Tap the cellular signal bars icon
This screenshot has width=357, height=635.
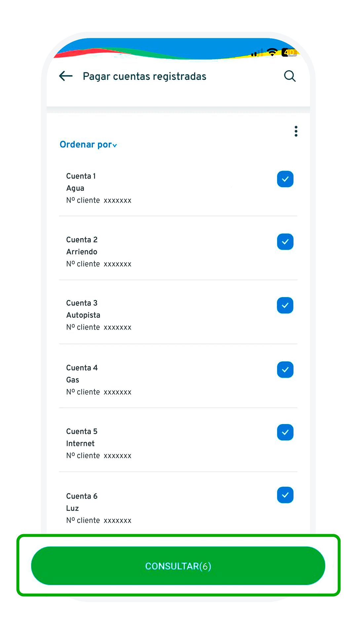257,53
